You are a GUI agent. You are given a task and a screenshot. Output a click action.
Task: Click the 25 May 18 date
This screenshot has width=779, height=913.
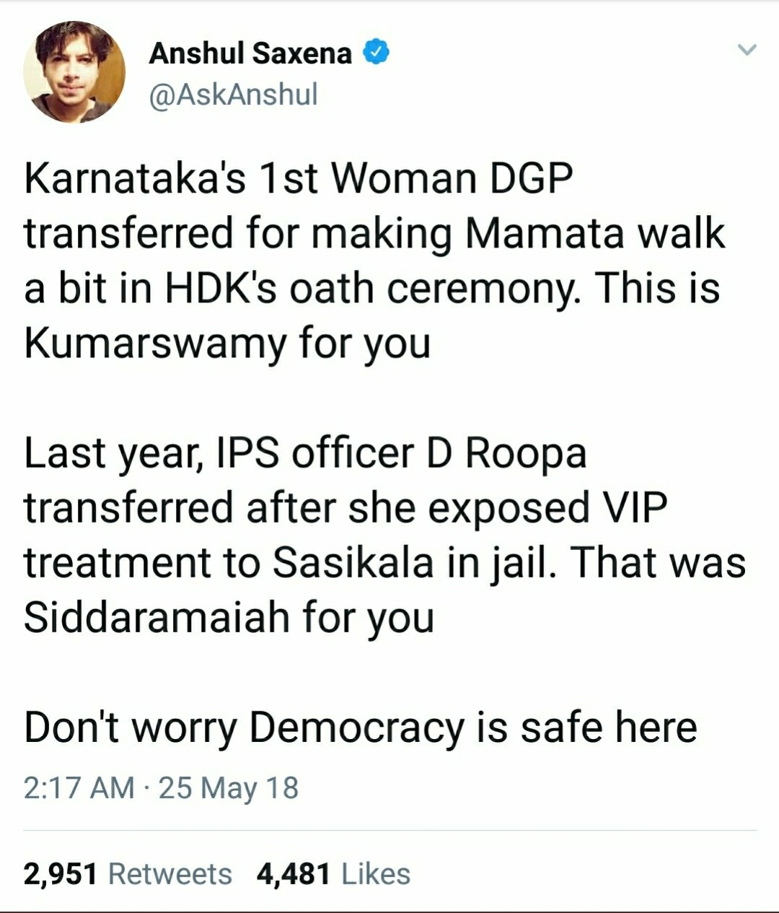(229, 787)
